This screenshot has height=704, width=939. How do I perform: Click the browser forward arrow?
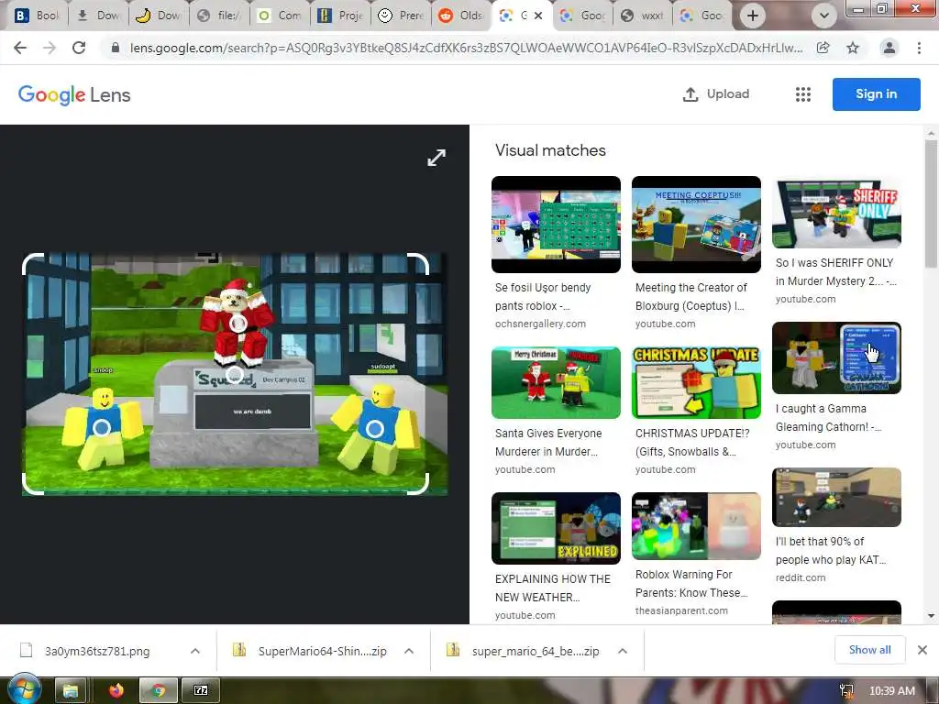tap(50, 48)
